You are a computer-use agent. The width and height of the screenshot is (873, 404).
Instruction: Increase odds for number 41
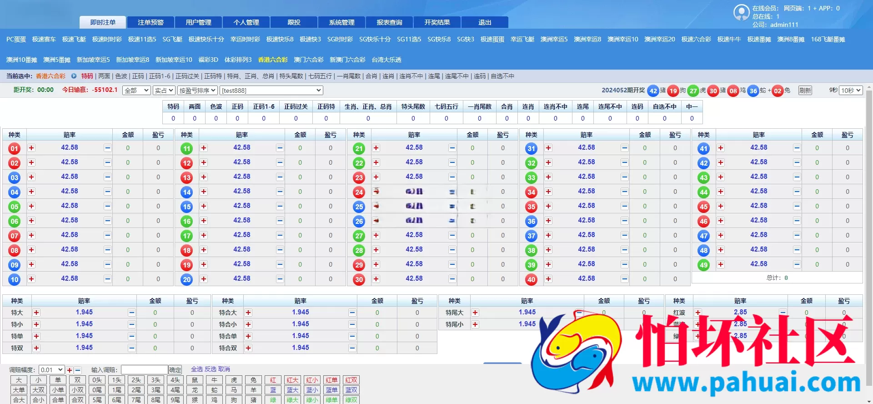coord(721,148)
